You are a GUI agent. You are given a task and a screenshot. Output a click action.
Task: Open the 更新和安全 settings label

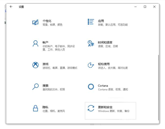coord(105,107)
